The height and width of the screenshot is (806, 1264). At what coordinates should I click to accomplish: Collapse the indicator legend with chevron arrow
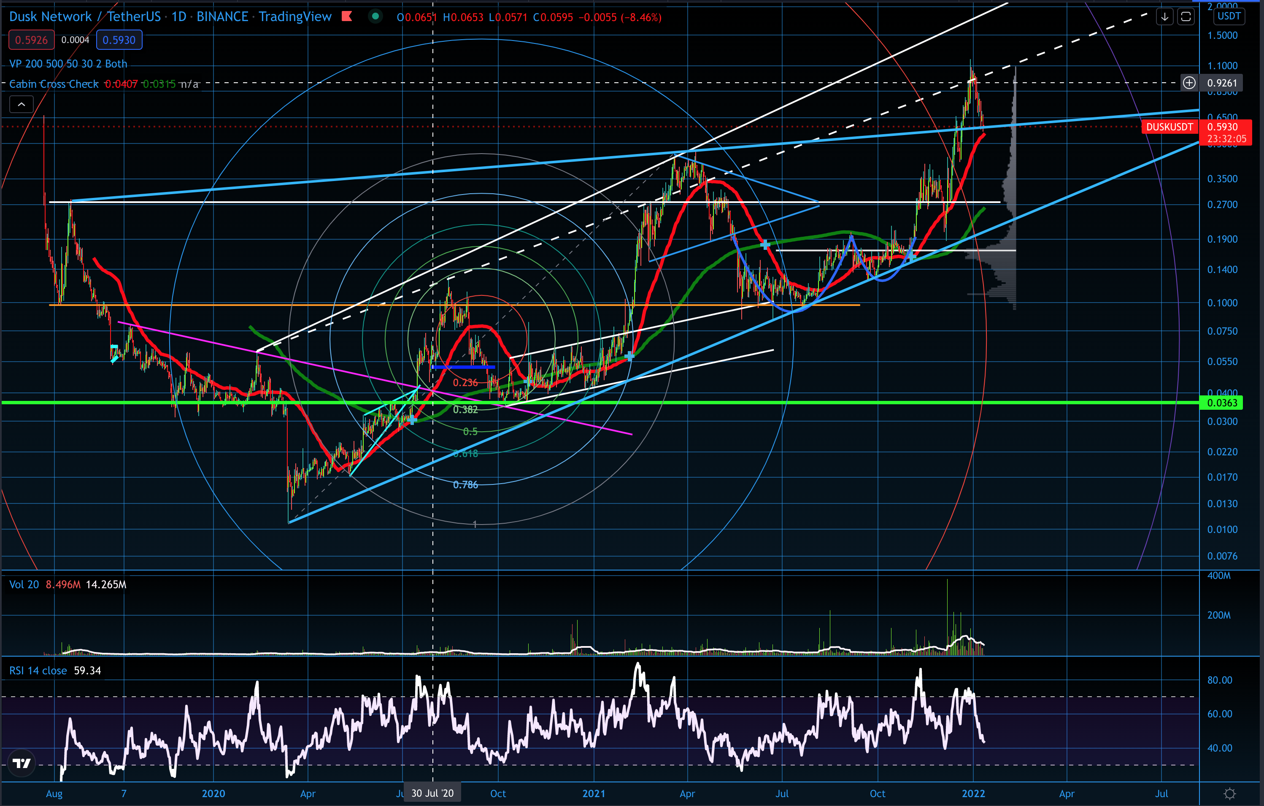[22, 105]
